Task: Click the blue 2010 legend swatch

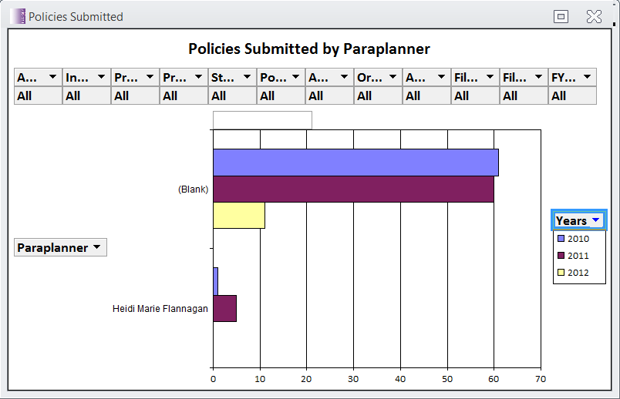Action: [561, 240]
